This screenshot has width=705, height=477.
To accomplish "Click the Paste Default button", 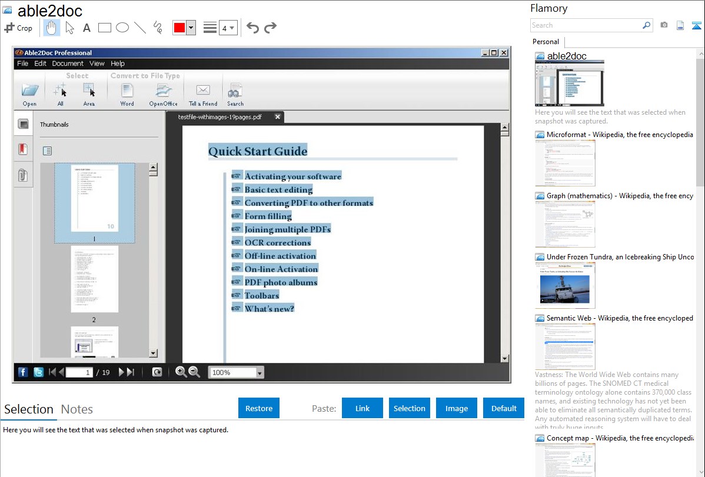I will coord(504,408).
